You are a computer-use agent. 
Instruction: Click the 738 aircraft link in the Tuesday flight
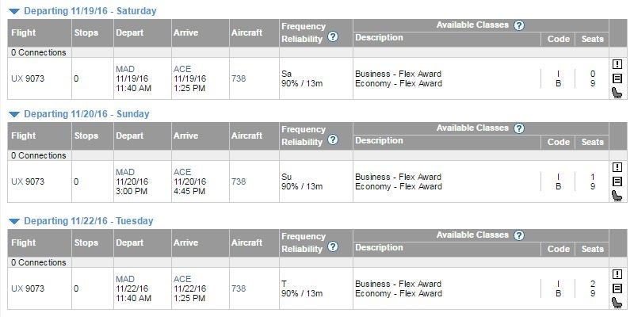point(239,288)
